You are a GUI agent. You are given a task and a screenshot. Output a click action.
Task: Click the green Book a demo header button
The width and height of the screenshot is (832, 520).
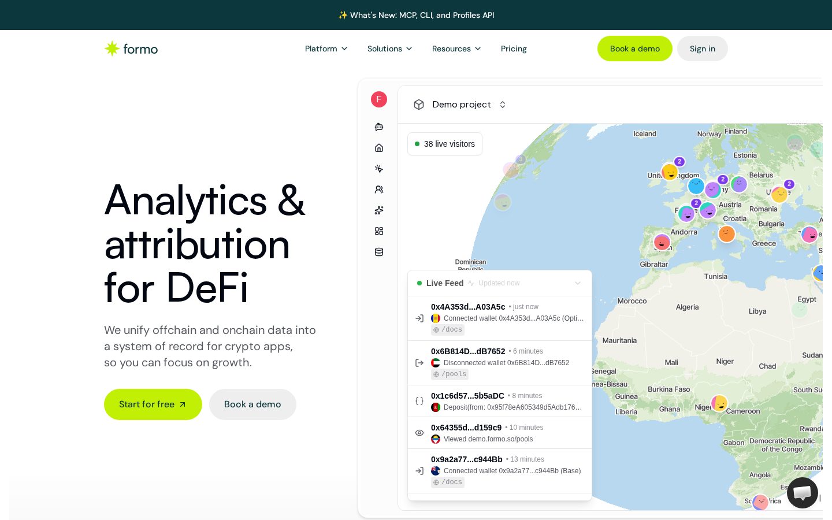click(x=635, y=49)
